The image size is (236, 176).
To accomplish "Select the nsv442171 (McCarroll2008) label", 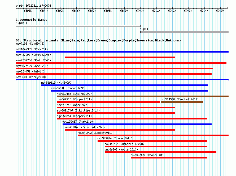I will click(124, 144).
